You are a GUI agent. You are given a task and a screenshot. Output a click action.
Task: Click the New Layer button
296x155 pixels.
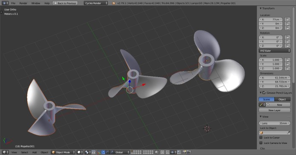274,110
